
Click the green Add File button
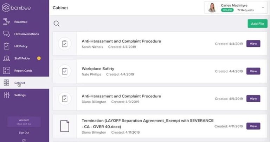(x=257, y=24)
